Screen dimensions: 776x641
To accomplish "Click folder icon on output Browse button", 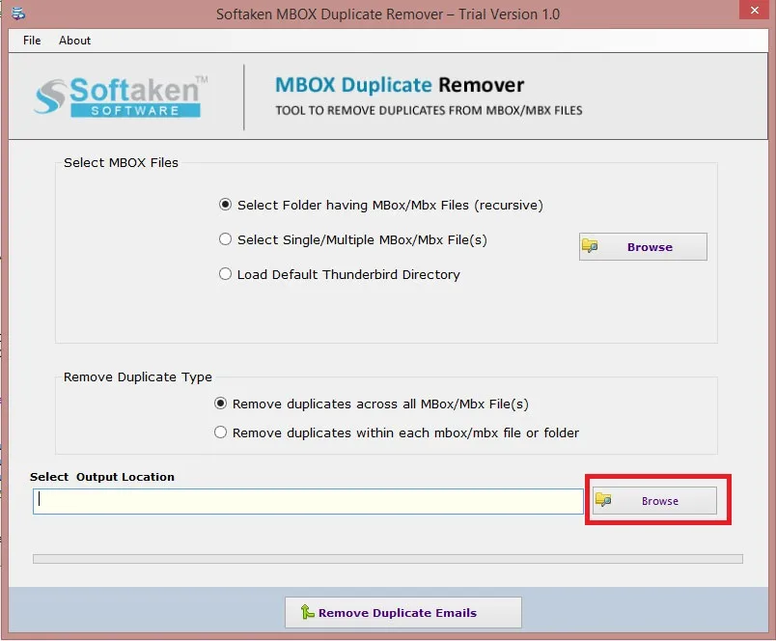I will [603, 499].
